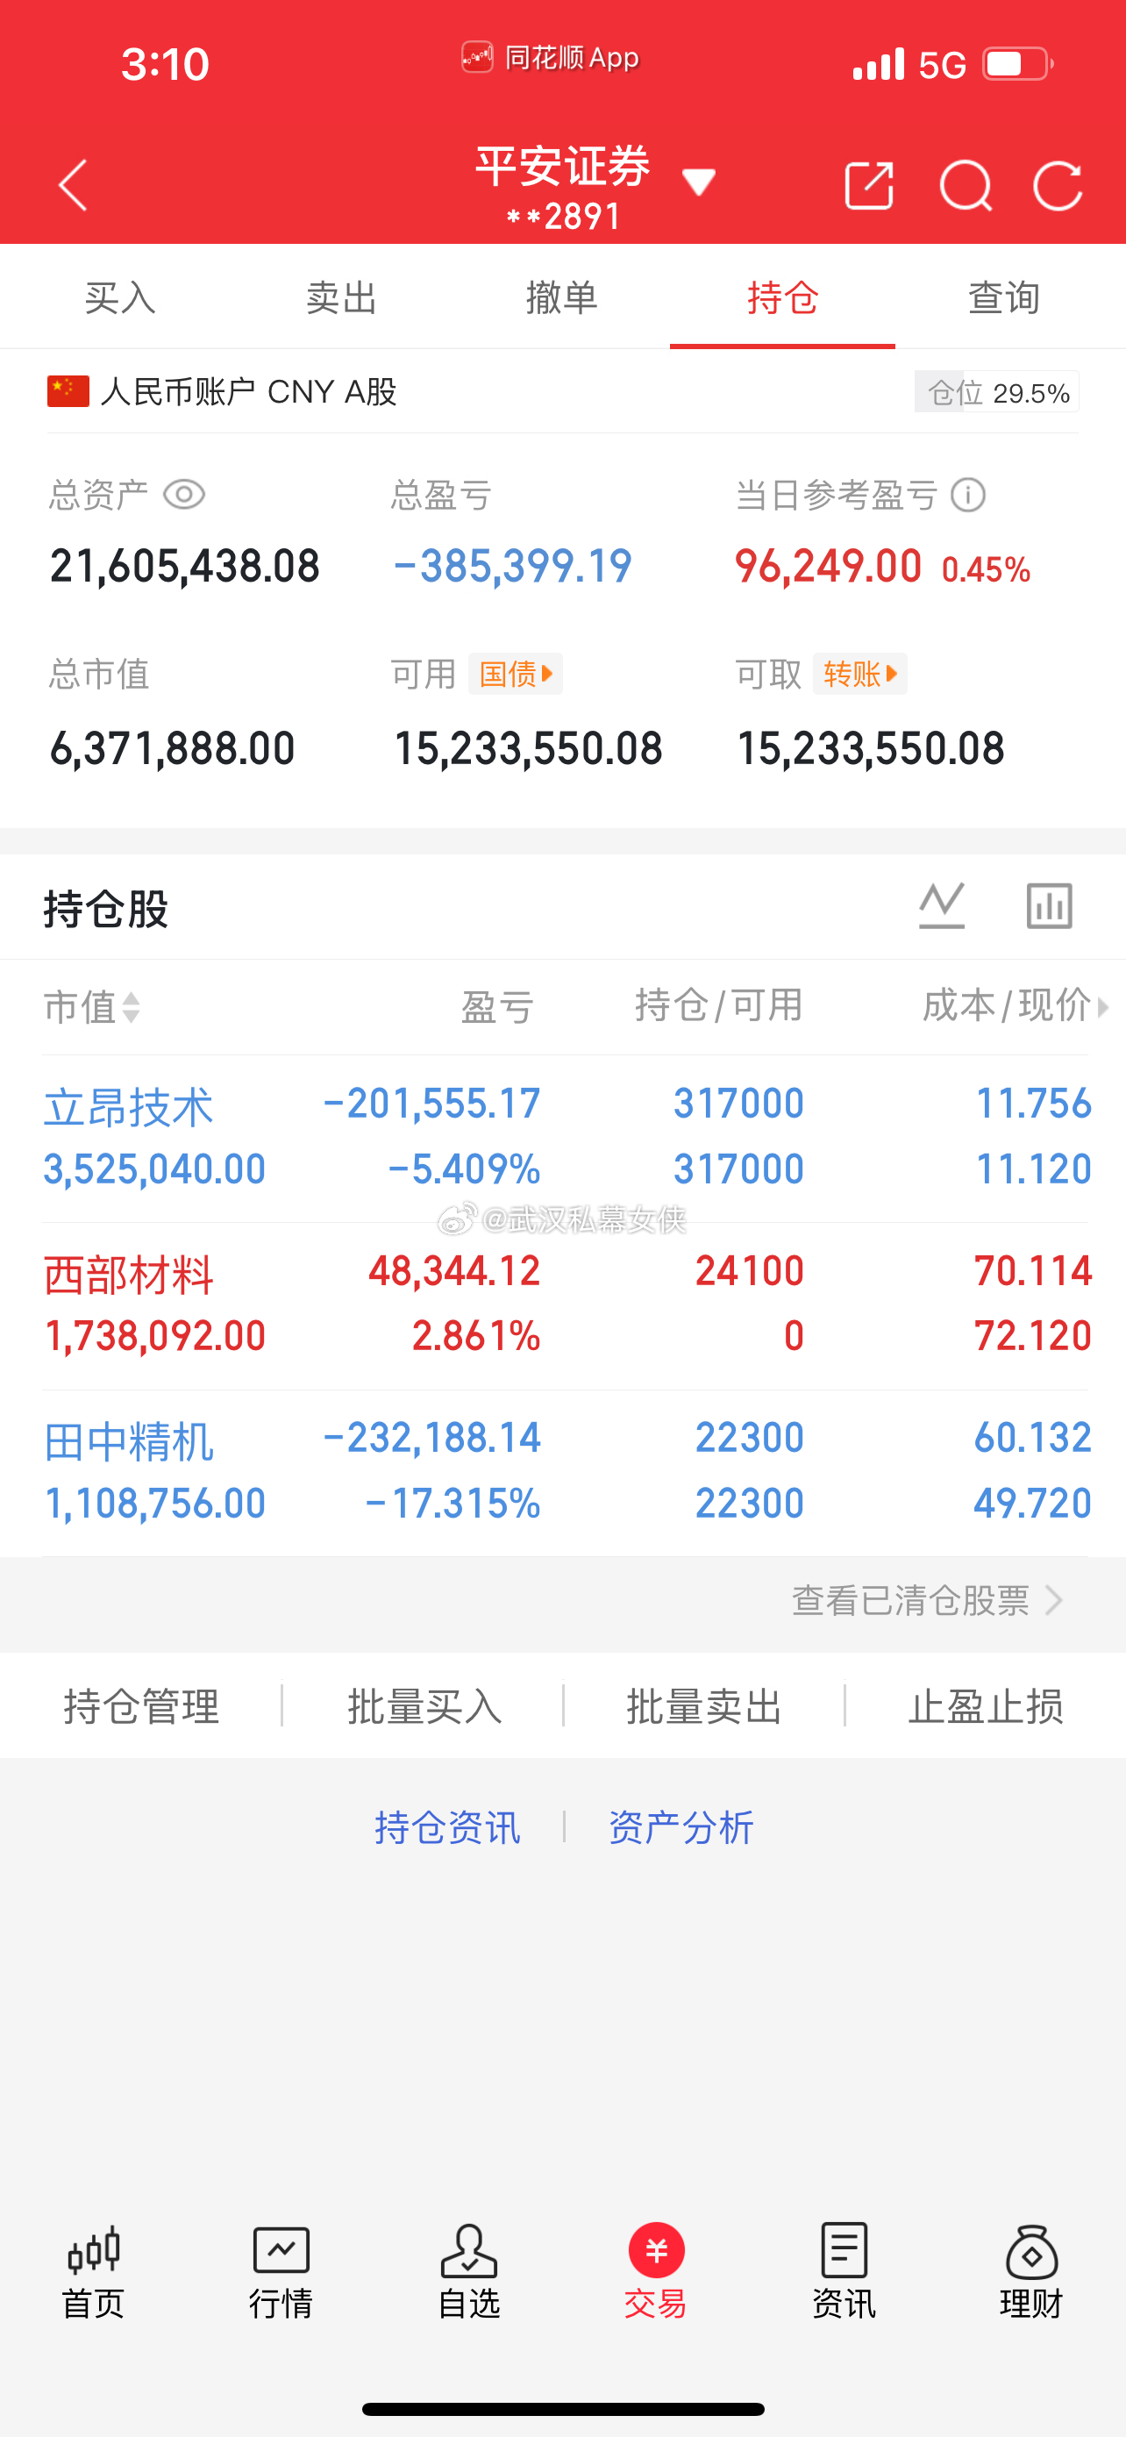Switch to the 查询 tab

point(1004,297)
